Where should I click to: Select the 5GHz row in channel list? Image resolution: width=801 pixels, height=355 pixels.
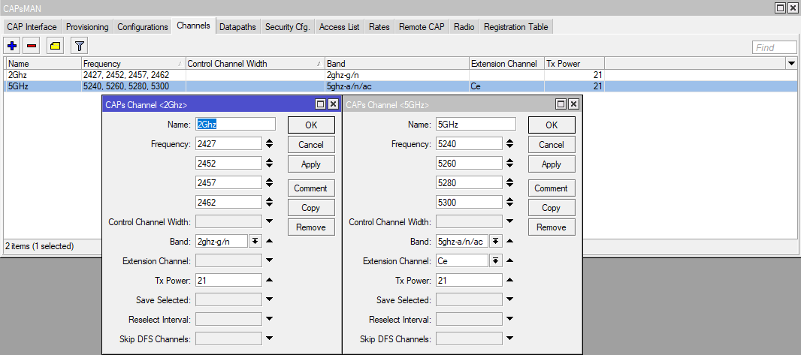click(x=400, y=86)
